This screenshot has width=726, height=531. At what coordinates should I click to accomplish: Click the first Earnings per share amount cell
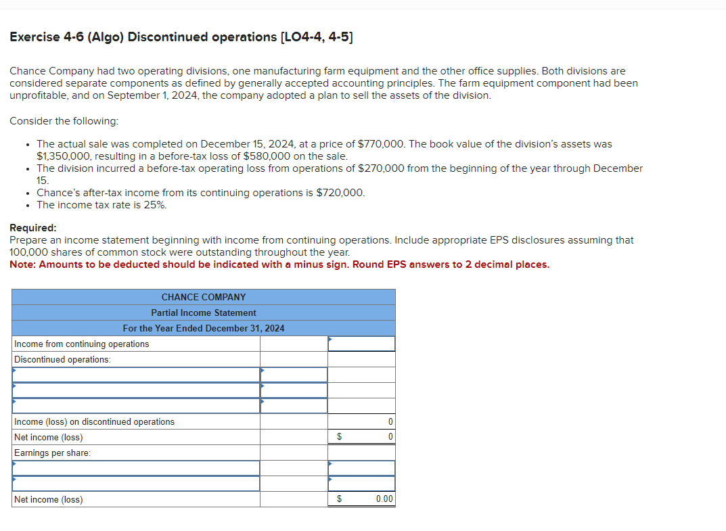[x=361, y=467]
